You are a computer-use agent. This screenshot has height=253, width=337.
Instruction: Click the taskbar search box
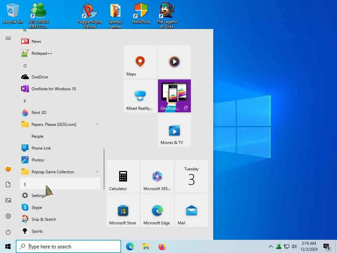click(x=68, y=246)
